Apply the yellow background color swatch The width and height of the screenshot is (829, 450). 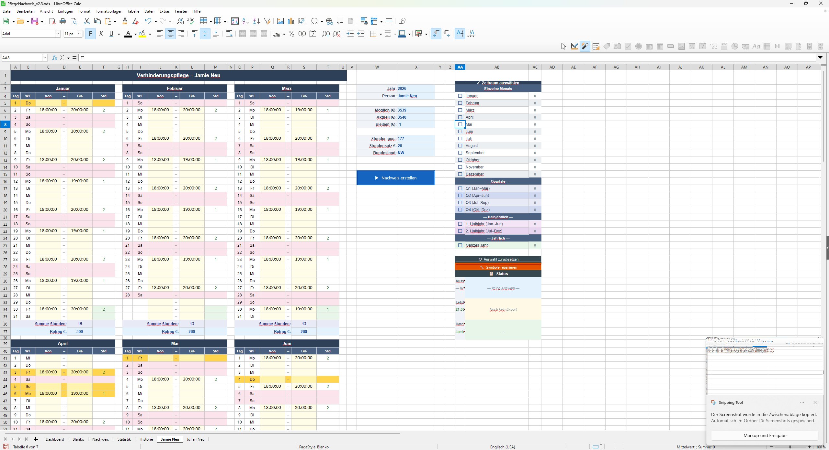coord(142,34)
